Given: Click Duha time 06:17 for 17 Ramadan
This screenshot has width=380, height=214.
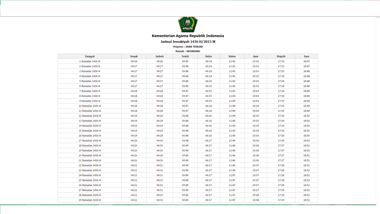Looking at the screenshot, I should 209,141.
